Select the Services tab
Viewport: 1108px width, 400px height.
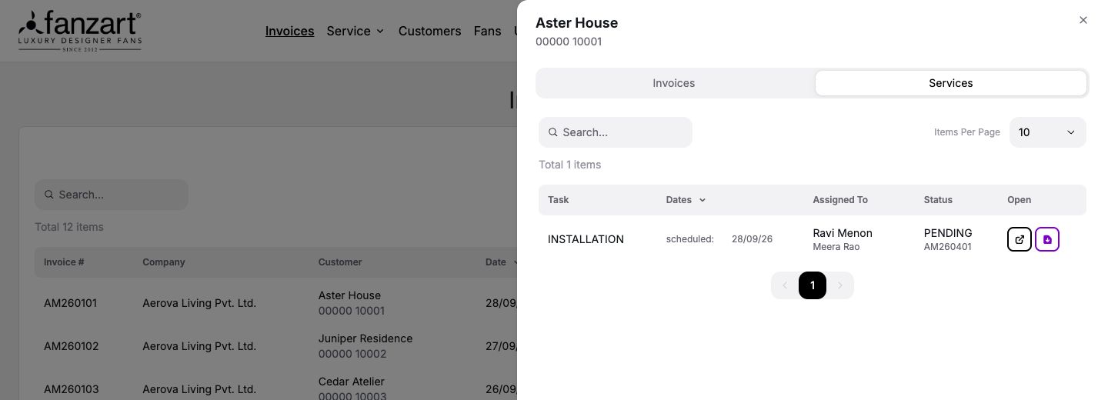tap(951, 83)
